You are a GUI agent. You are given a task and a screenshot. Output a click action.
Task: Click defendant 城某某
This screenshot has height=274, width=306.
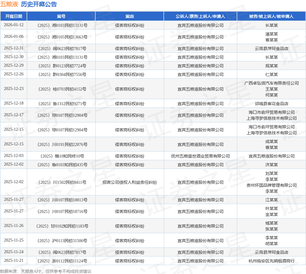271,223
